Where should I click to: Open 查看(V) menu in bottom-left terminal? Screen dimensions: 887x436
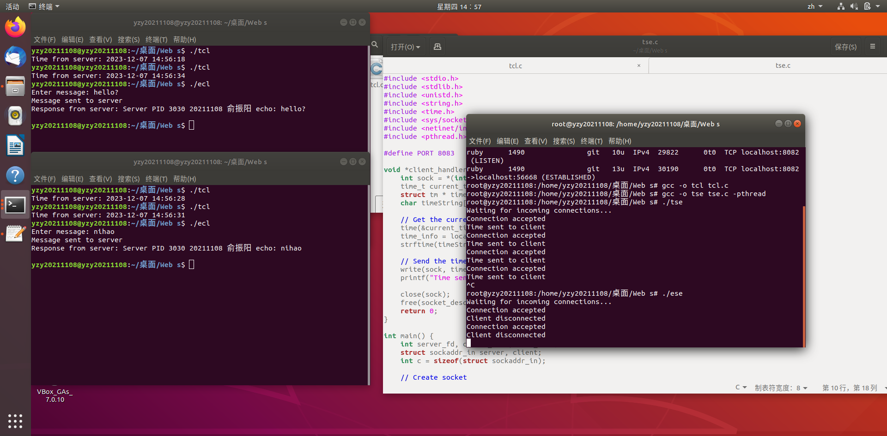click(x=101, y=179)
